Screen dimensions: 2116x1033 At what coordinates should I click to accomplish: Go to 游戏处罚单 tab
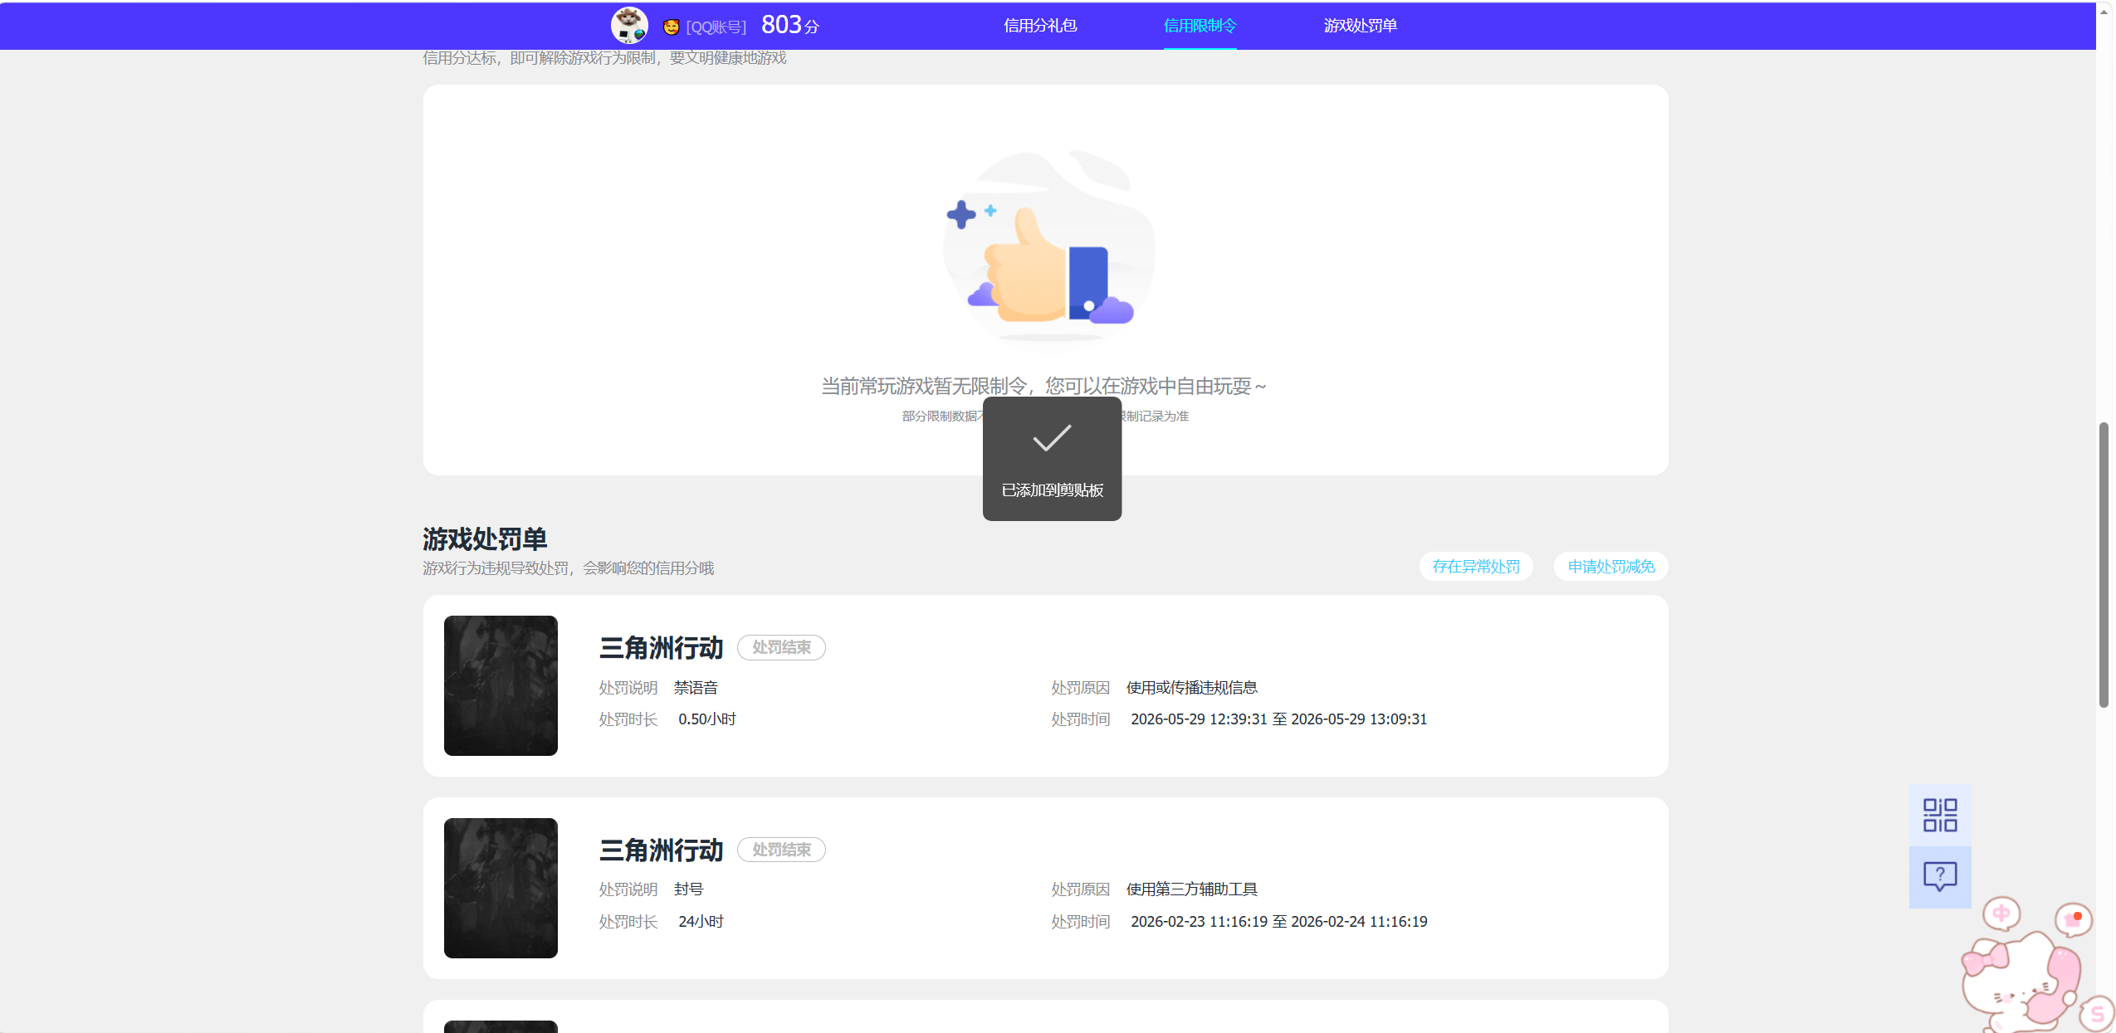tap(1360, 26)
